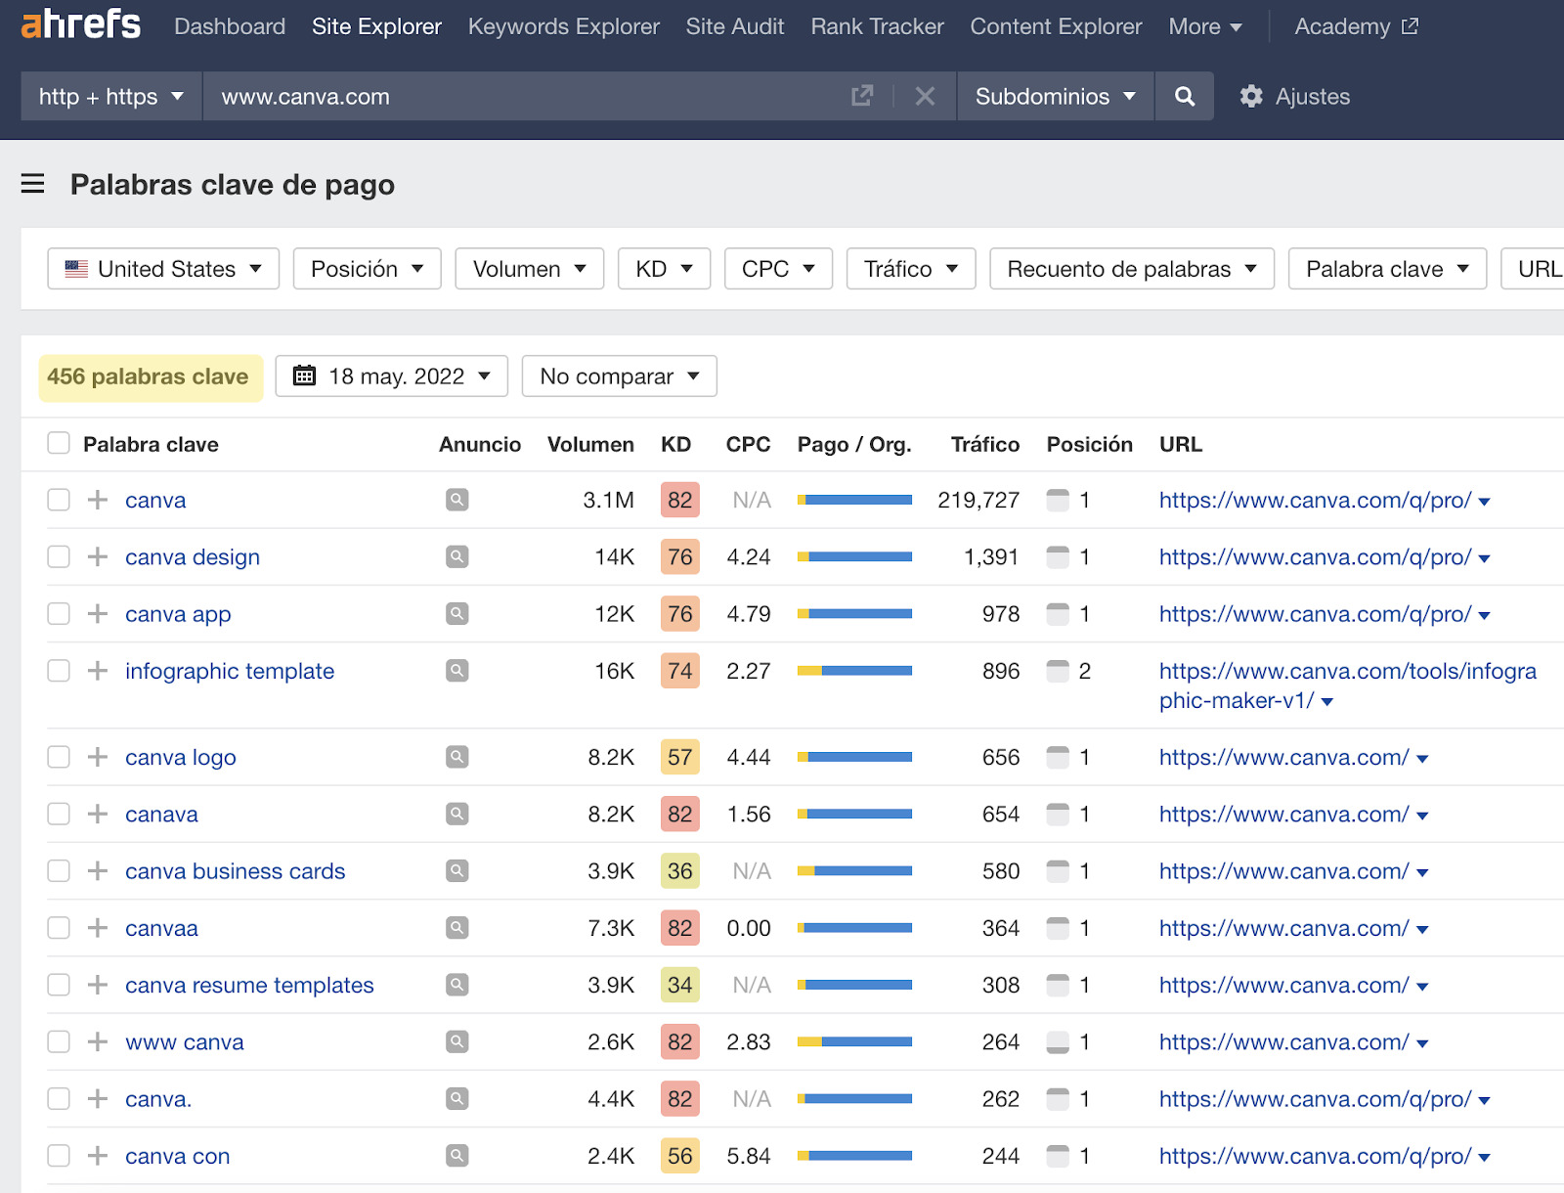
Task: Open Rank Tracker
Action: click(878, 26)
